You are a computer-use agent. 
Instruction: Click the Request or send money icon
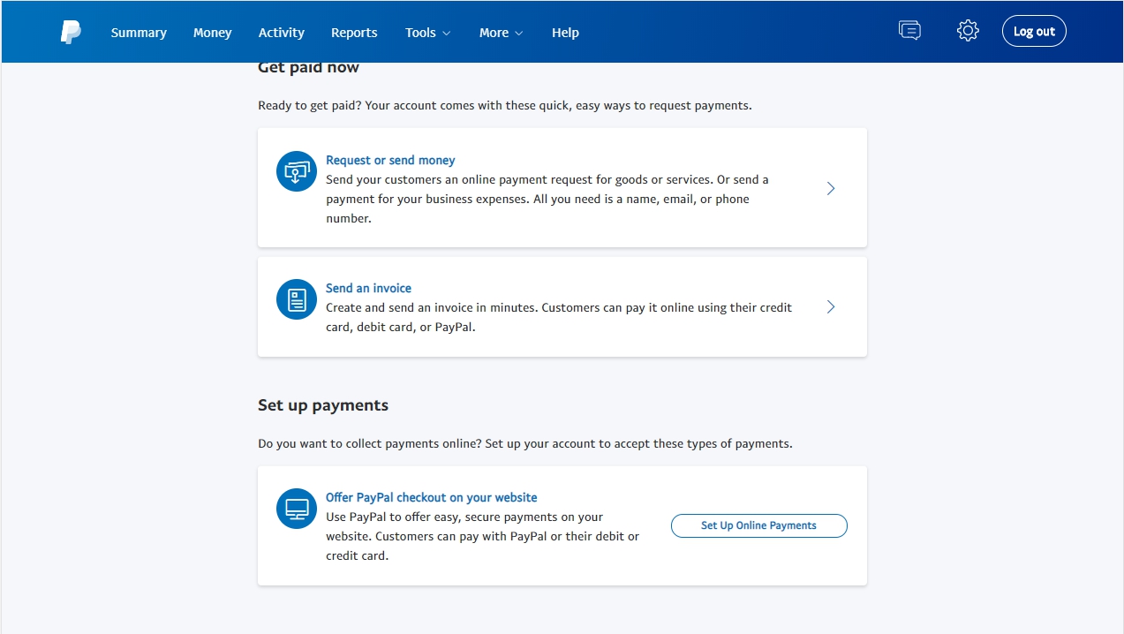pyautogui.click(x=296, y=171)
